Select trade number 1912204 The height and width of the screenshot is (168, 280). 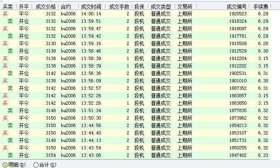click(238, 58)
